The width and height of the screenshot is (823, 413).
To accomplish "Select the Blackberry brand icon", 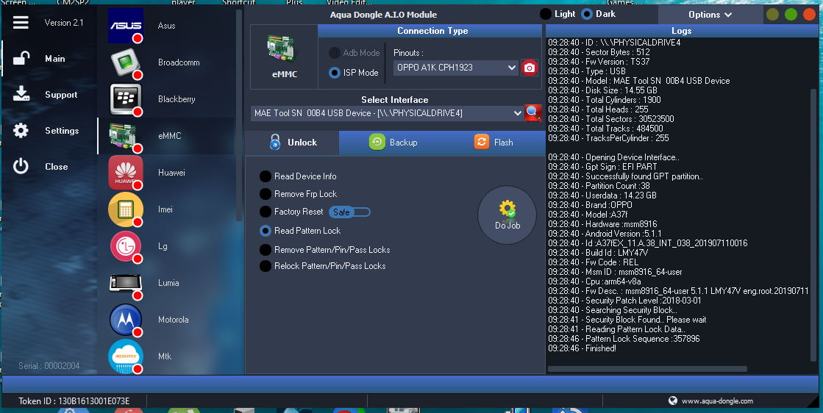I will click(126, 99).
